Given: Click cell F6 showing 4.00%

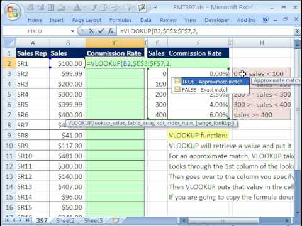Looking at the screenshot, I should 198,104.
